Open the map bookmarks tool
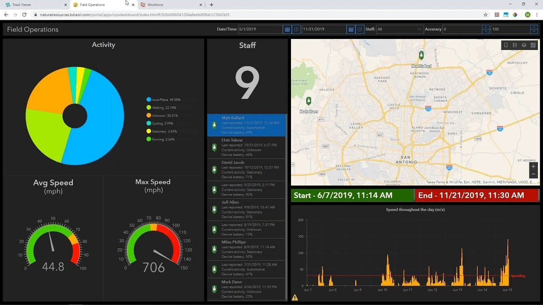Image resolution: width=543 pixels, height=305 pixels. tap(506, 45)
